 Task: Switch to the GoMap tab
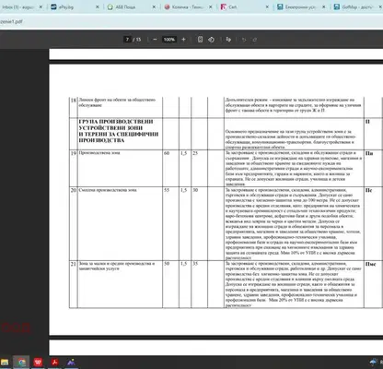(357, 6)
